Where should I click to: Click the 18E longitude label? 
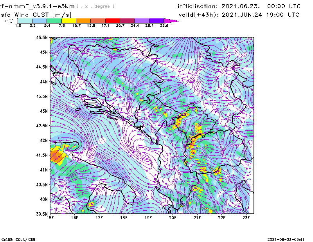(124, 218)
